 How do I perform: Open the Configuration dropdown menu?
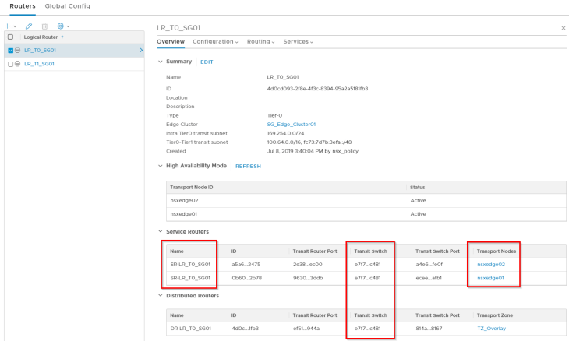point(216,41)
